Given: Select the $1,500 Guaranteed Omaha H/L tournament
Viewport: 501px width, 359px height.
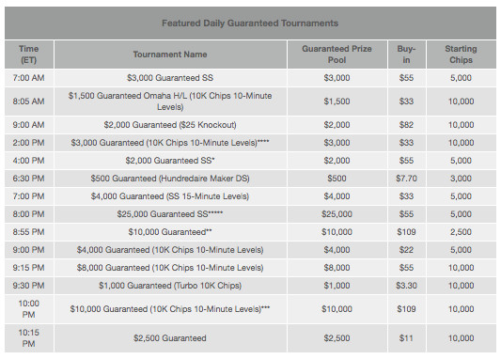Looking at the screenshot, I should click(x=170, y=101).
